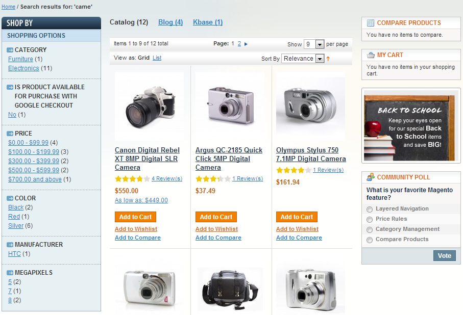The height and width of the screenshot is (315, 463).
Task: Filter by Silver color
Action: 16,226
